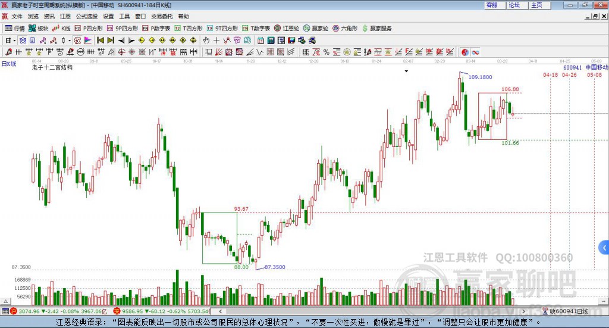This screenshot has width=609, height=328.
Task: Select the hand pan tool
Action: pyautogui.click(x=206, y=40)
